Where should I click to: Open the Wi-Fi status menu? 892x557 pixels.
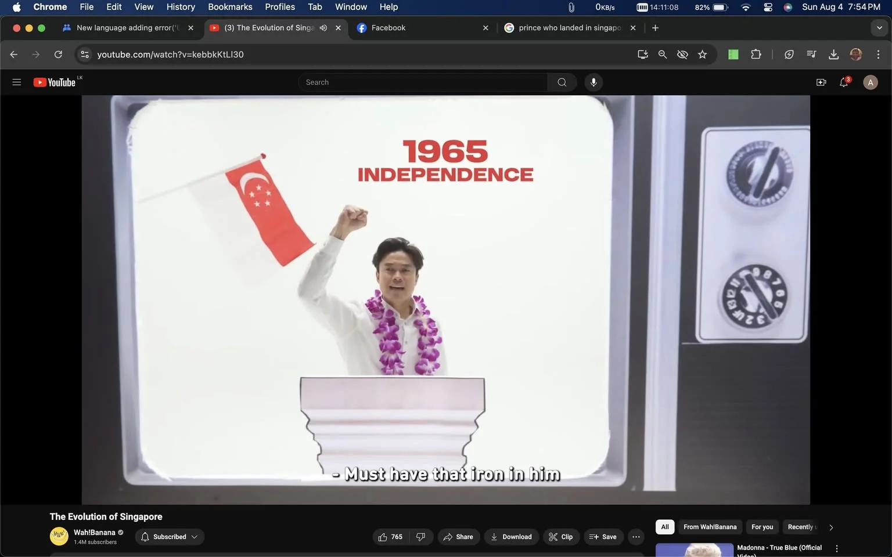[x=746, y=7]
